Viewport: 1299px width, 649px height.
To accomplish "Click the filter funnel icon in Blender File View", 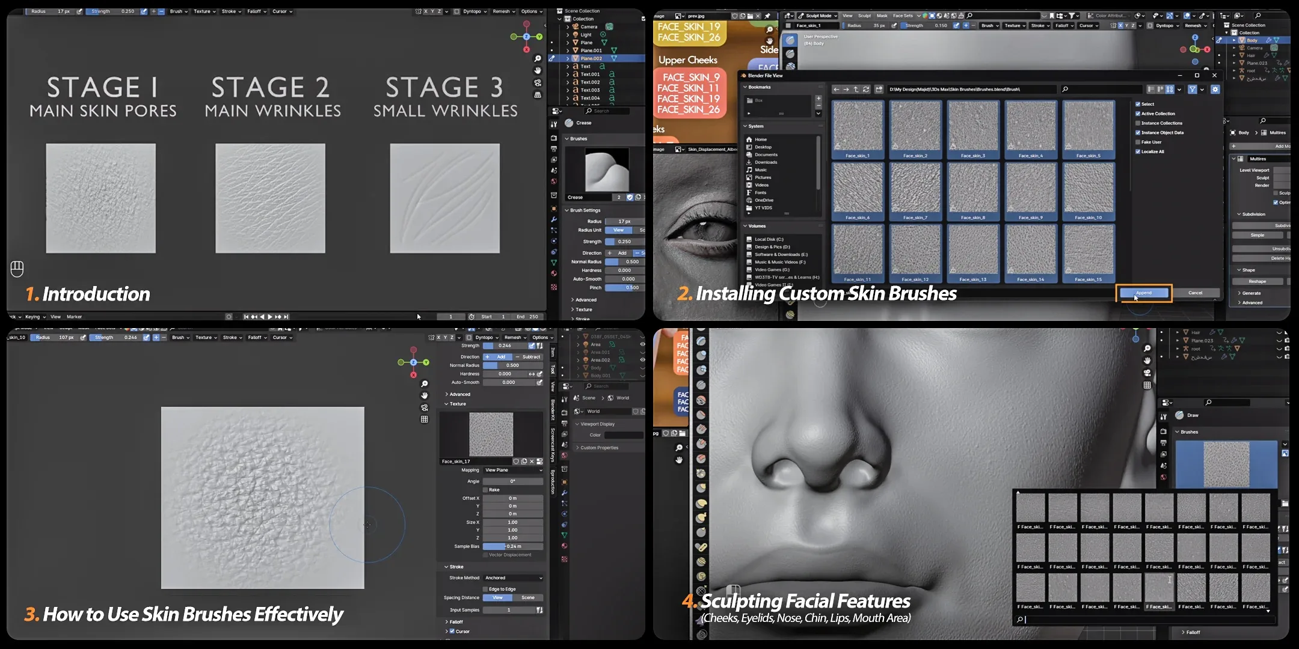I will [x=1193, y=90].
